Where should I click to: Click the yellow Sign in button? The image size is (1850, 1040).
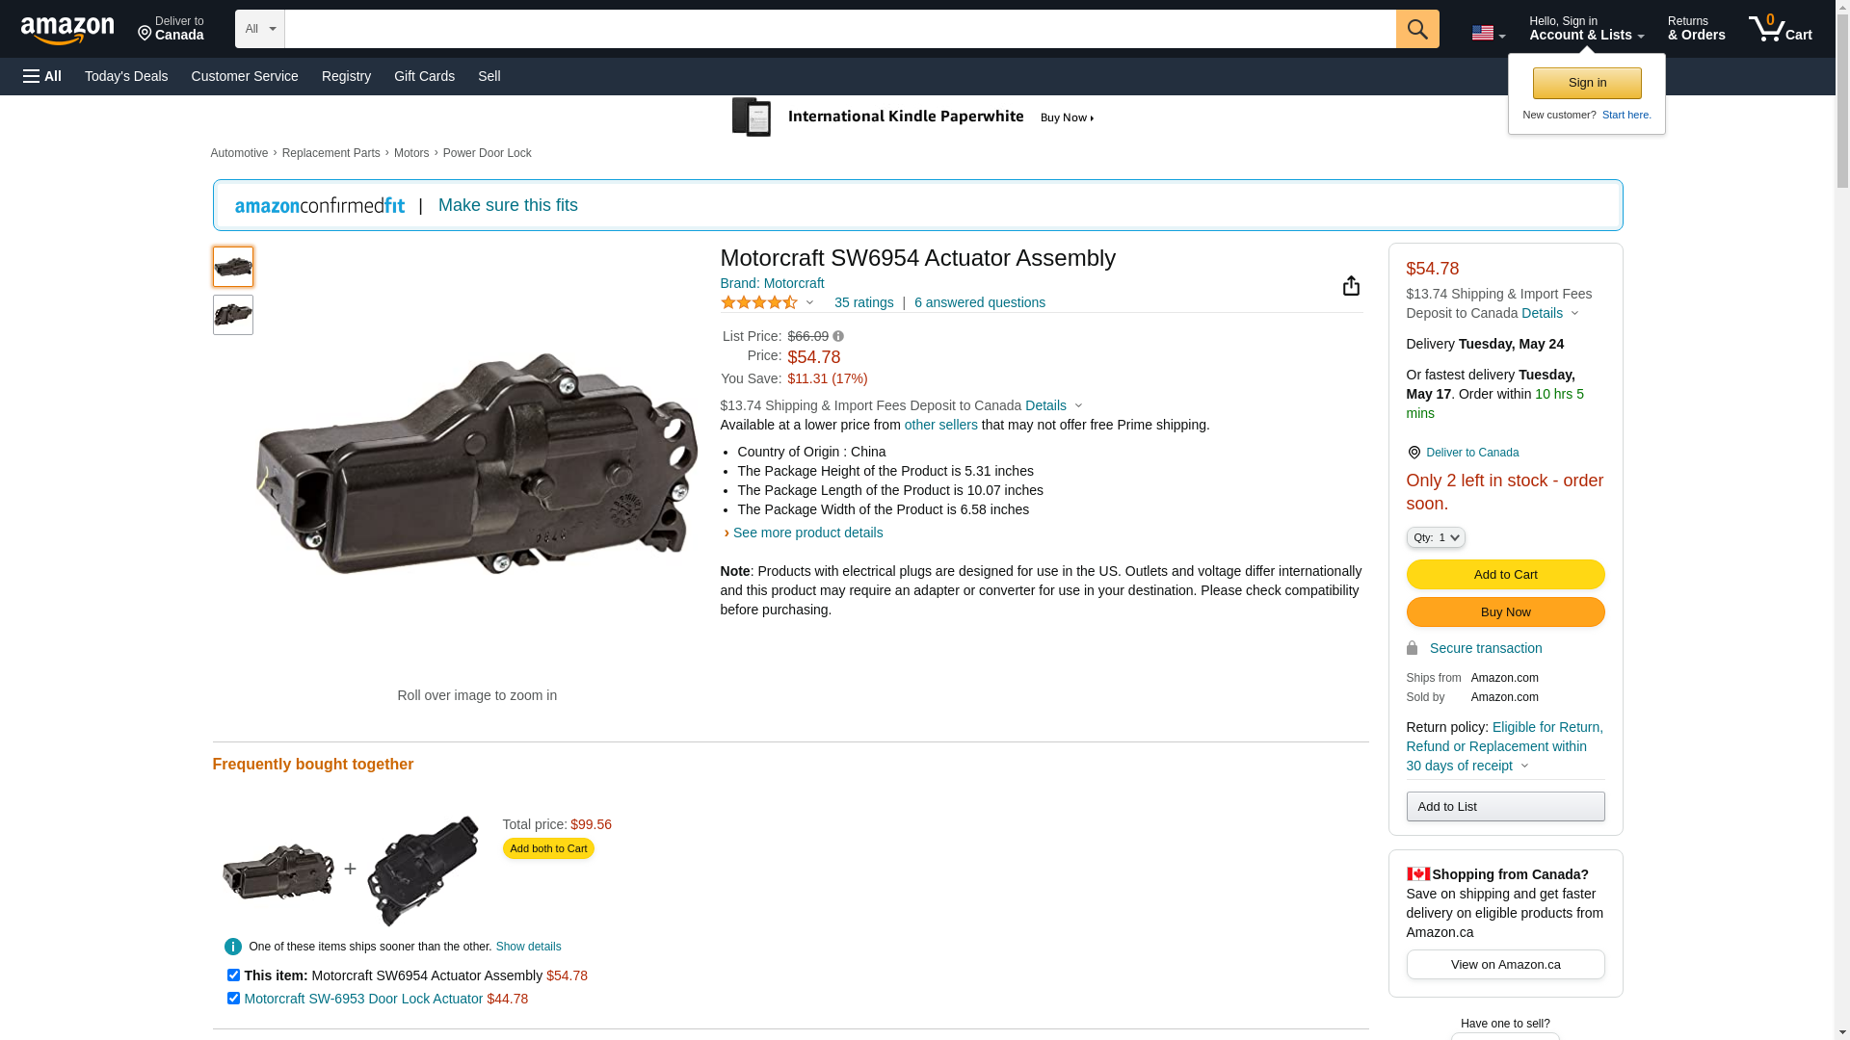pos(1586,83)
